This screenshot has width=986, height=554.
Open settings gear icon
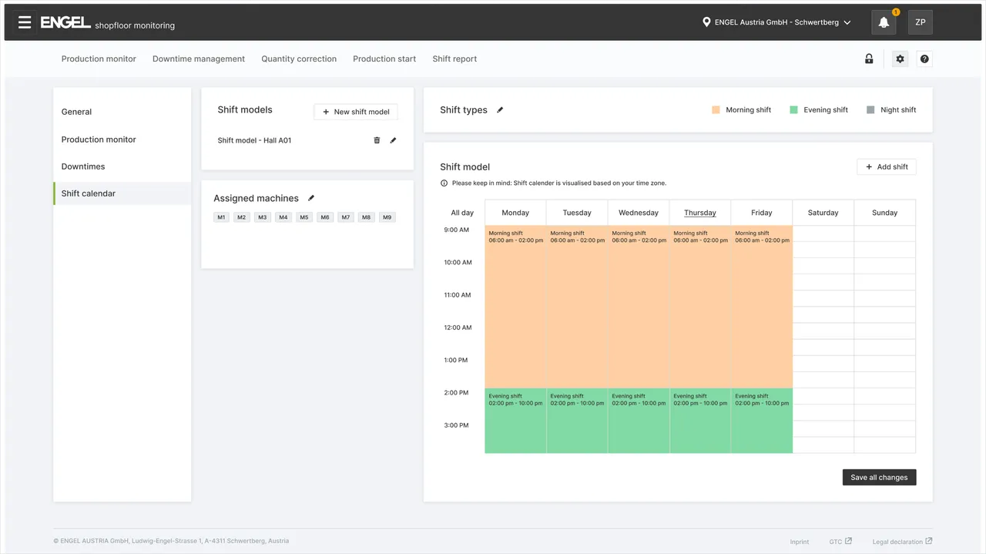[x=900, y=59]
